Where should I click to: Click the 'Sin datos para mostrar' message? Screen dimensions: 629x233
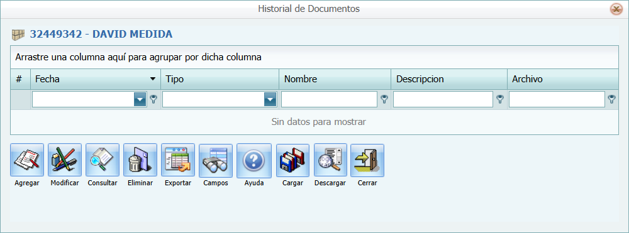(x=318, y=122)
